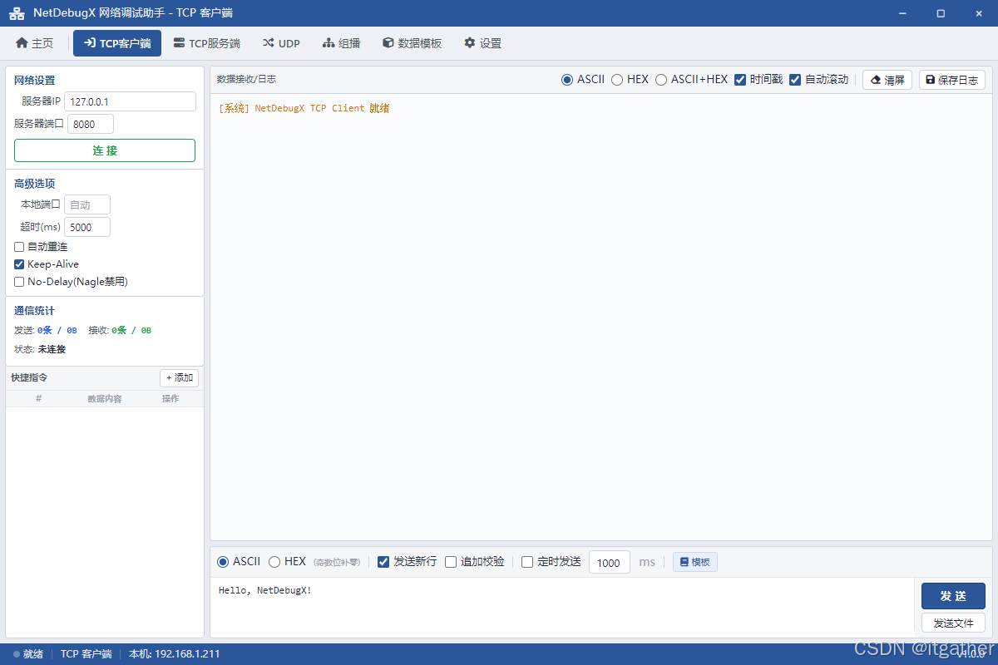Enable No-Delay(Nagle禁用) checkbox
Screen dimensions: 998x665
[19, 282]
